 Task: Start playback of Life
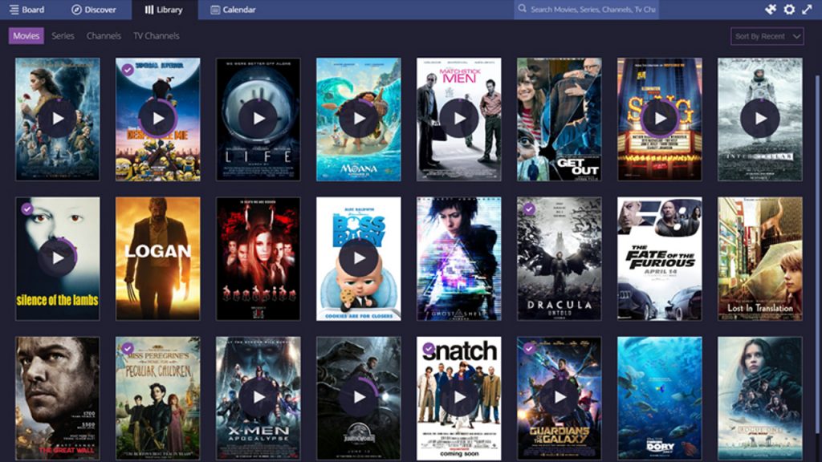(258, 119)
